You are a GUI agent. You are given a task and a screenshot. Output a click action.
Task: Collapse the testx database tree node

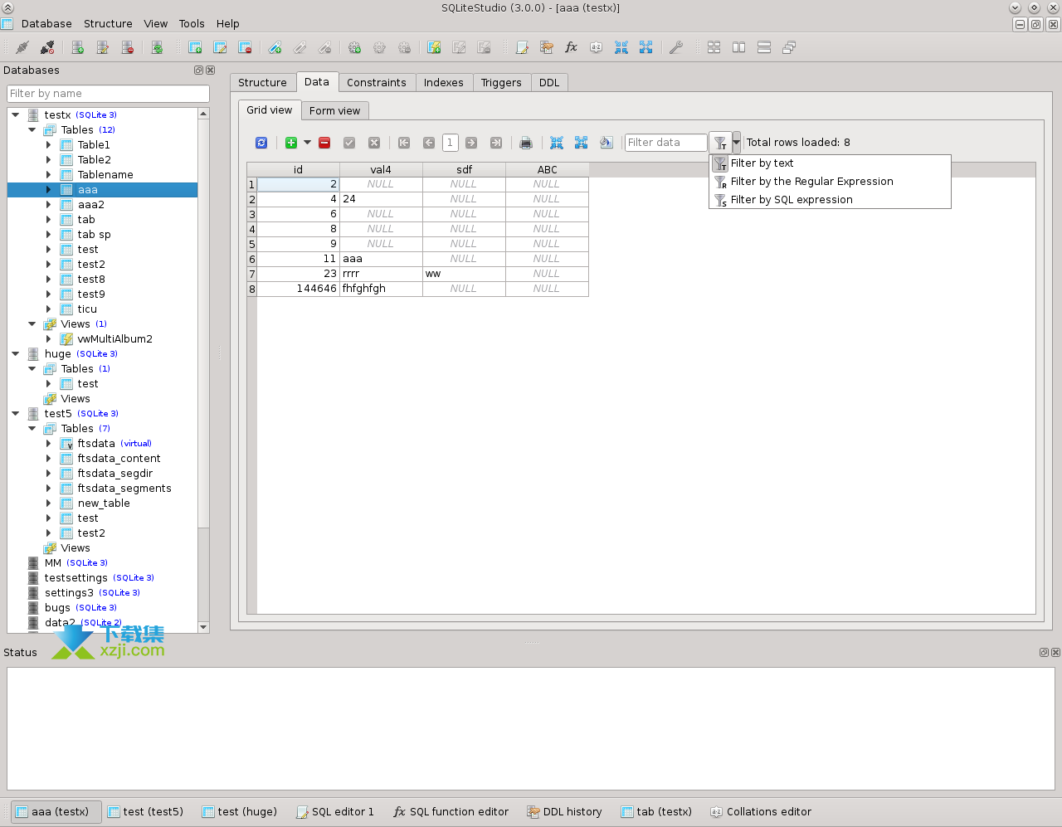click(x=16, y=115)
